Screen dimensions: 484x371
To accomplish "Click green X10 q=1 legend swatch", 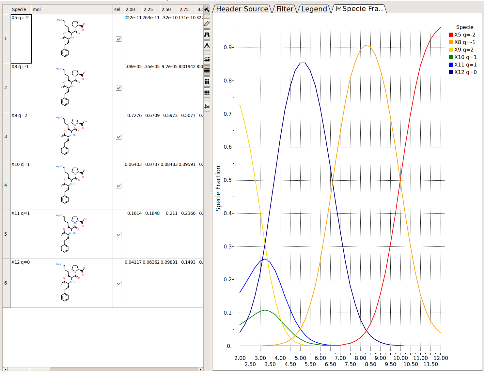I will pyautogui.click(x=451, y=57).
